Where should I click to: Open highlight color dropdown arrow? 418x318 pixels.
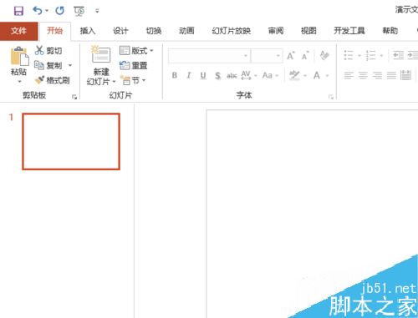pos(305,76)
